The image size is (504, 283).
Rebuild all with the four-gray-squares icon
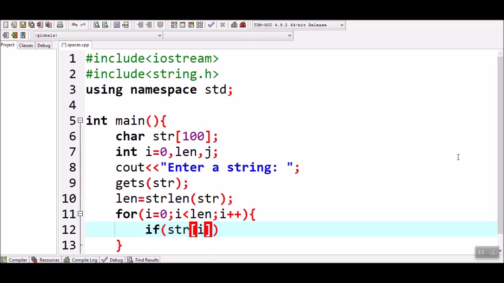tap(200, 25)
